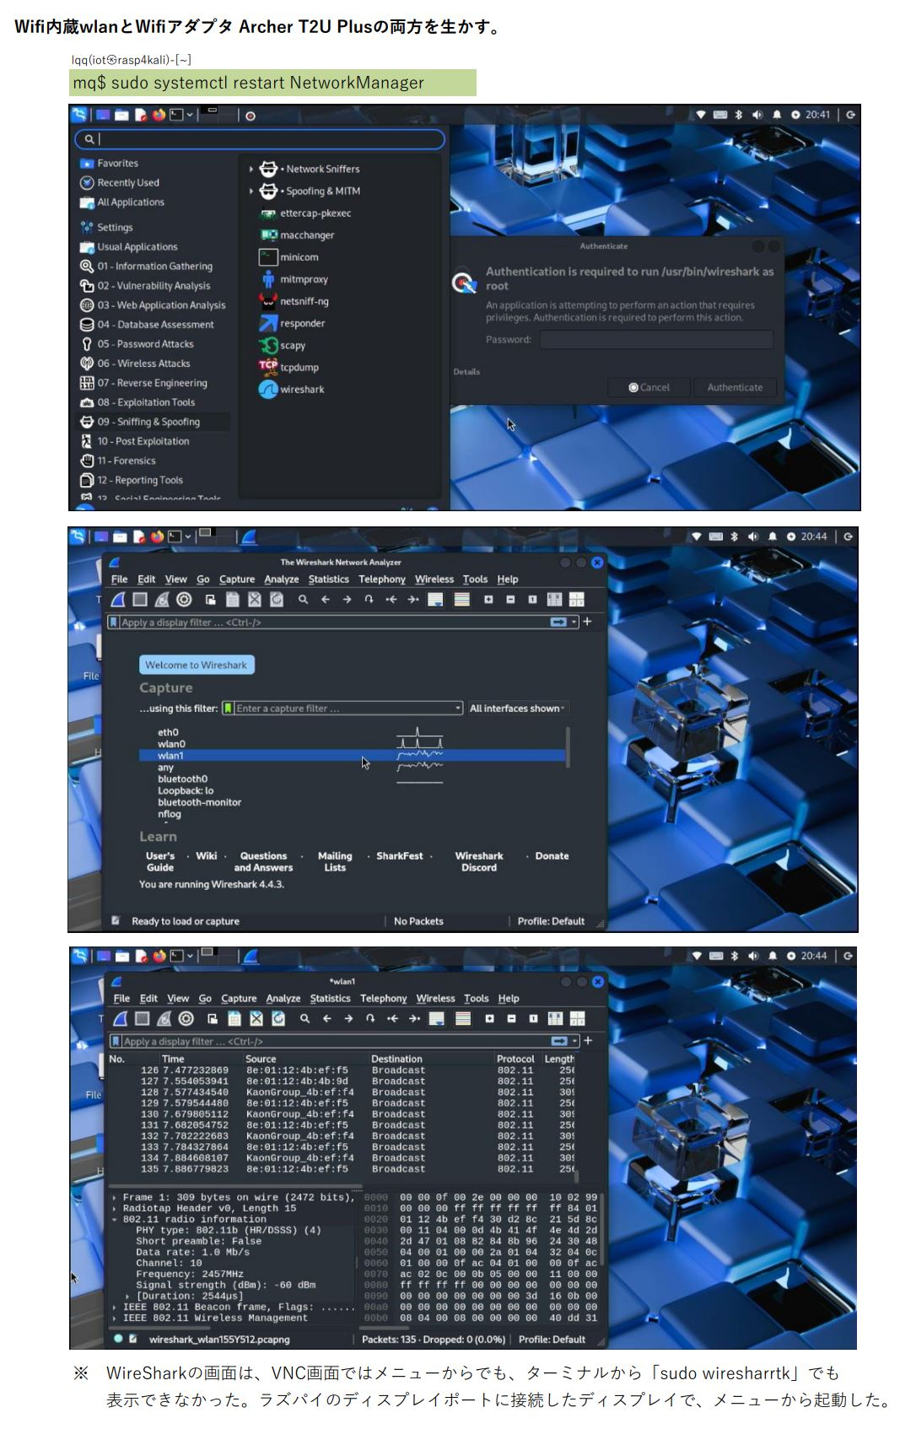Start capture with shark fin icon in Welcome window
This screenshot has width=900, height=1429.
118,600
